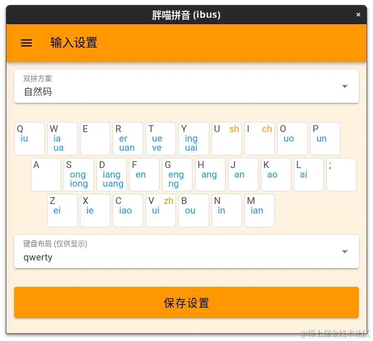Click the empty E key
373x341 pixels.
coord(95,138)
